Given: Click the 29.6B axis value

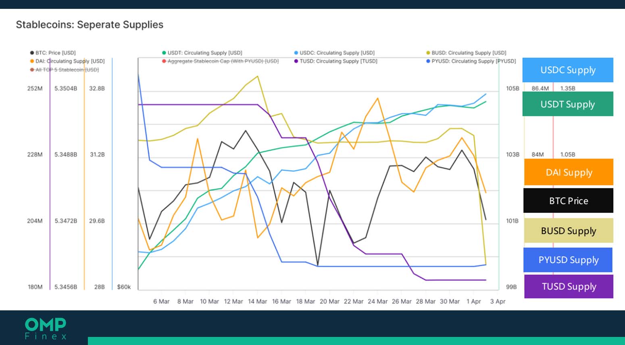Looking at the screenshot, I should point(97,221).
